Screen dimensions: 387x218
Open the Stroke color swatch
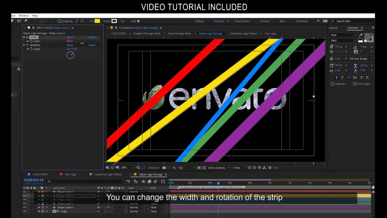click(114, 21)
